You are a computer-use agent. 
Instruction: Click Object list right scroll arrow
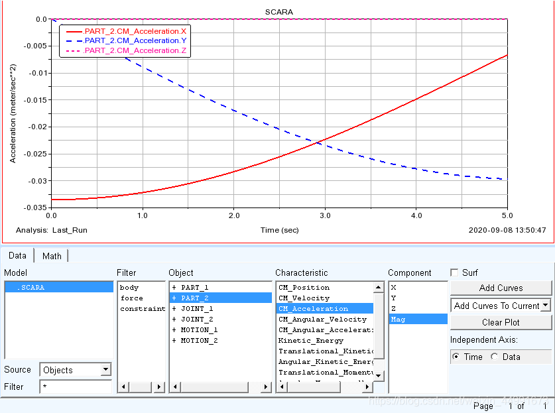point(266,386)
